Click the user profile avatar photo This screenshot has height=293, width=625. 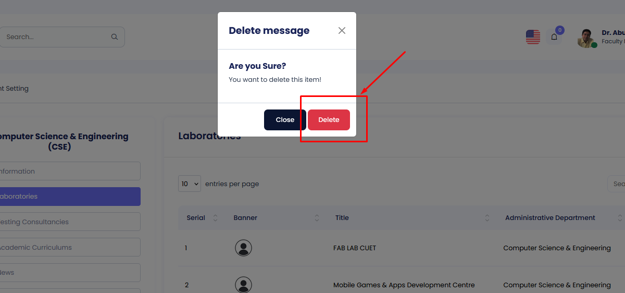[586, 38]
